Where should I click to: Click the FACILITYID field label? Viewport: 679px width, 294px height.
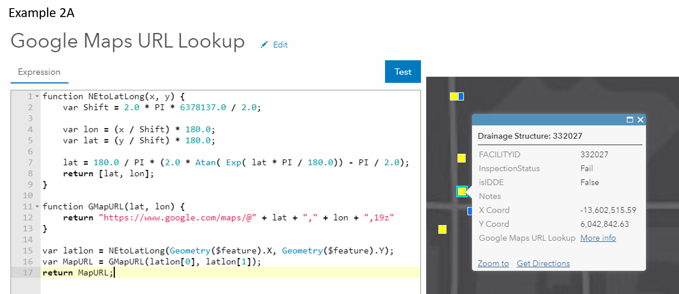point(499,155)
